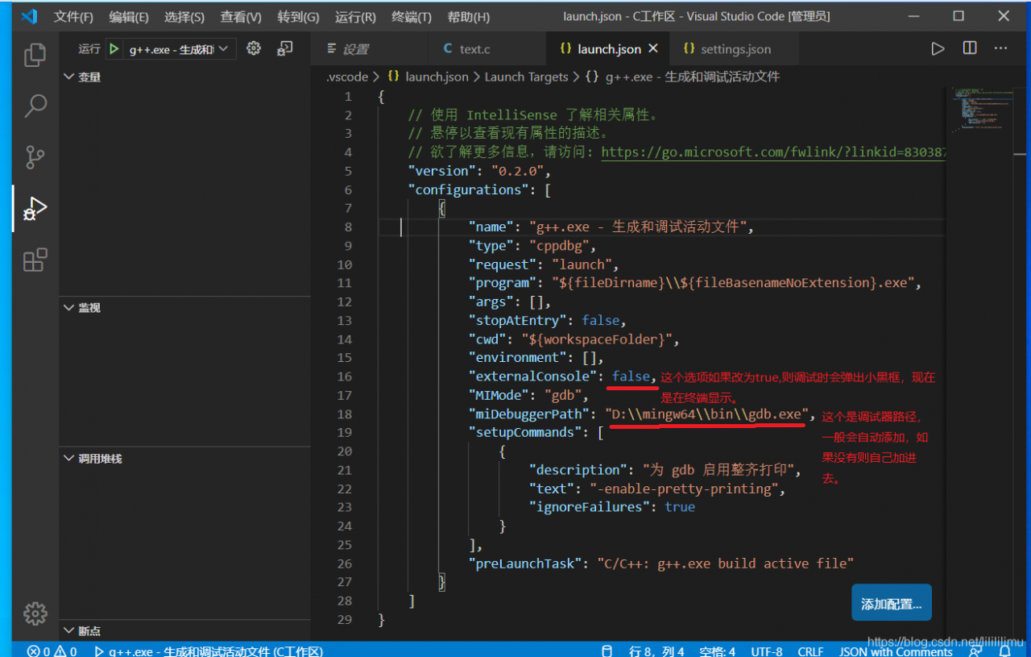Click the 添加配置... button
The width and height of the screenshot is (1031, 657).
click(891, 604)
